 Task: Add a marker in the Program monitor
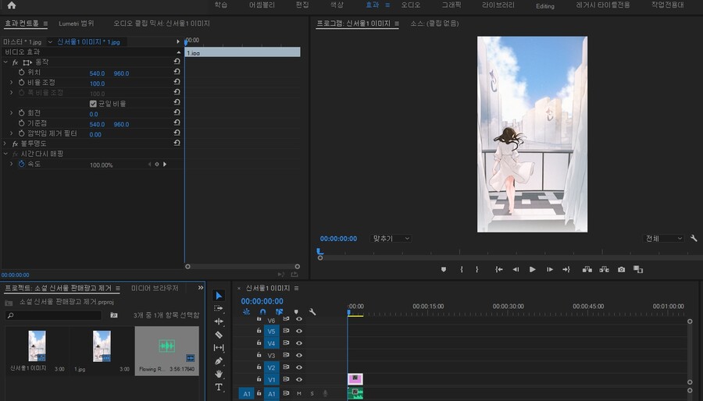coord(444,269)
